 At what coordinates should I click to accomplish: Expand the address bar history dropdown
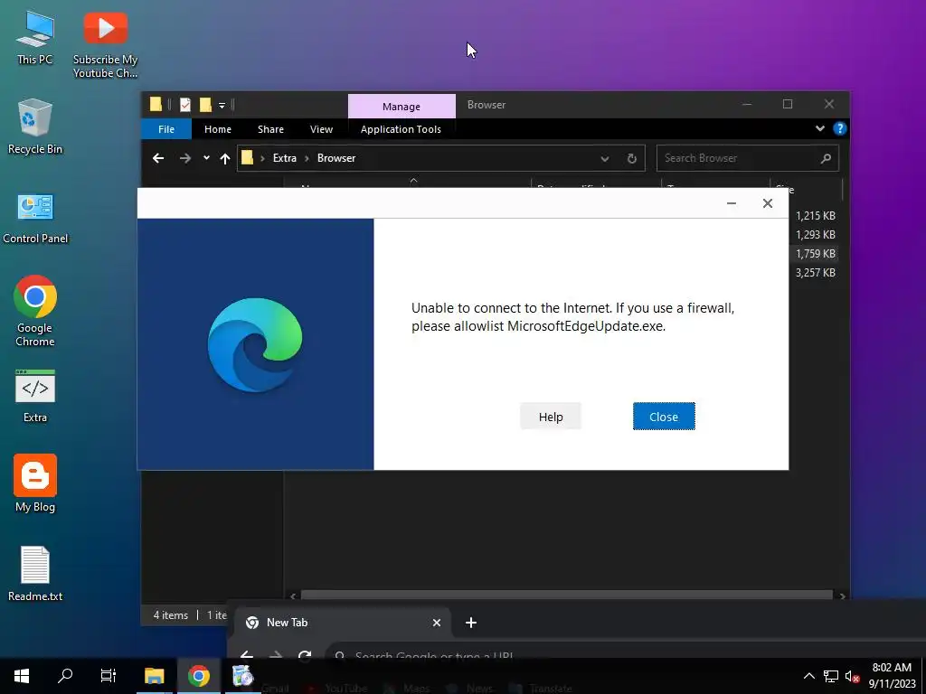tap(604, 158)
